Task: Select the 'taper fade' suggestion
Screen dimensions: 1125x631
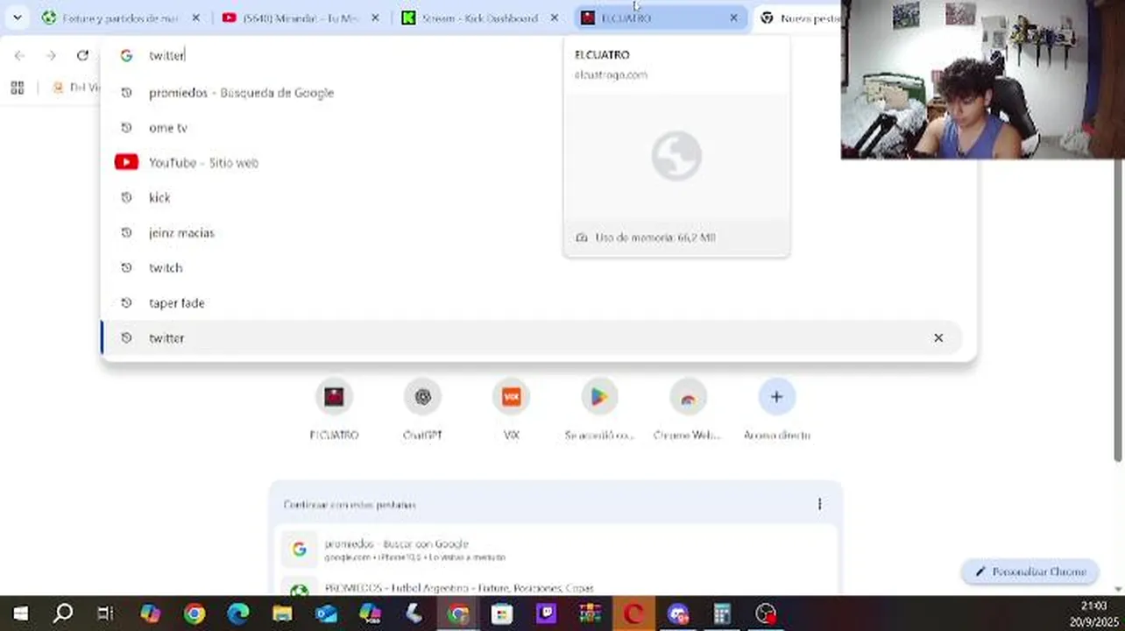Action: 531,302
